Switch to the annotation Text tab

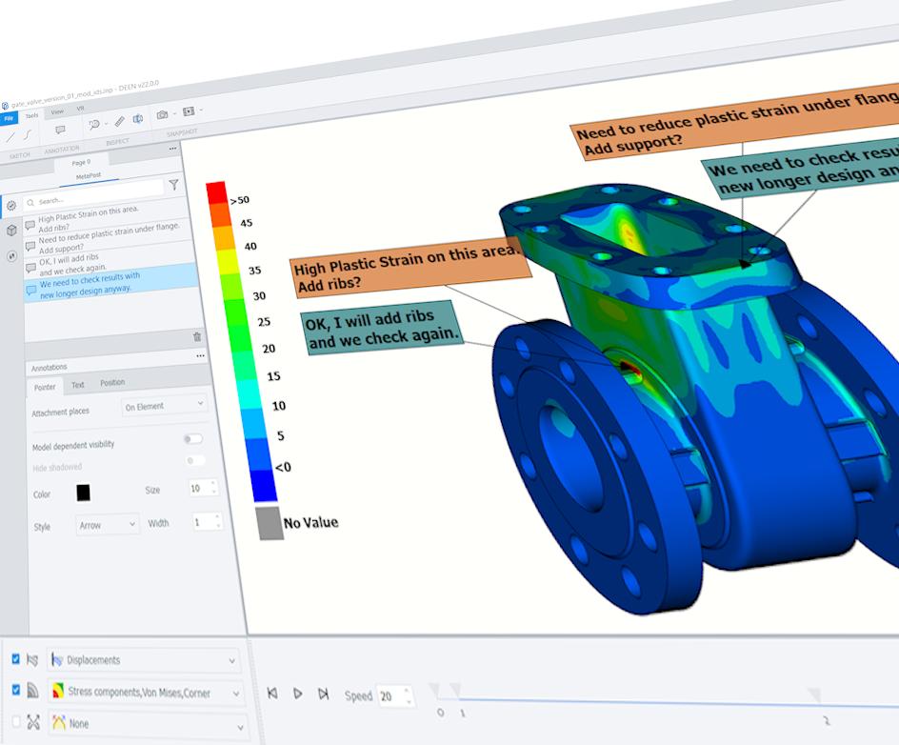tap(78, 385)
